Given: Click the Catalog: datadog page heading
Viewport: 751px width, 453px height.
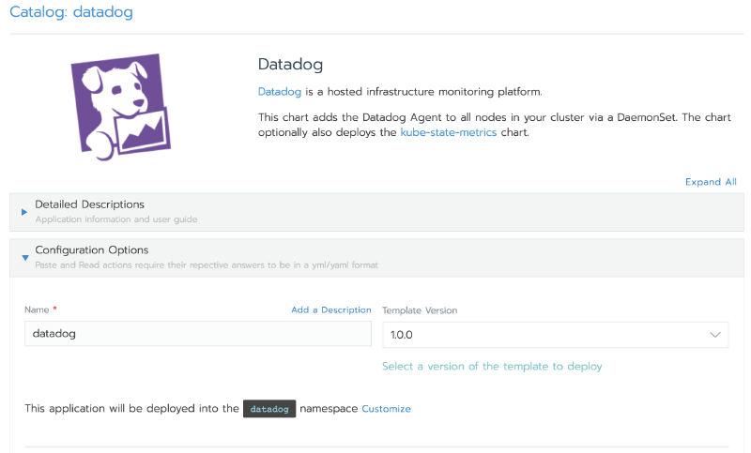Looking at the screenshot, I should click(71, 12).
